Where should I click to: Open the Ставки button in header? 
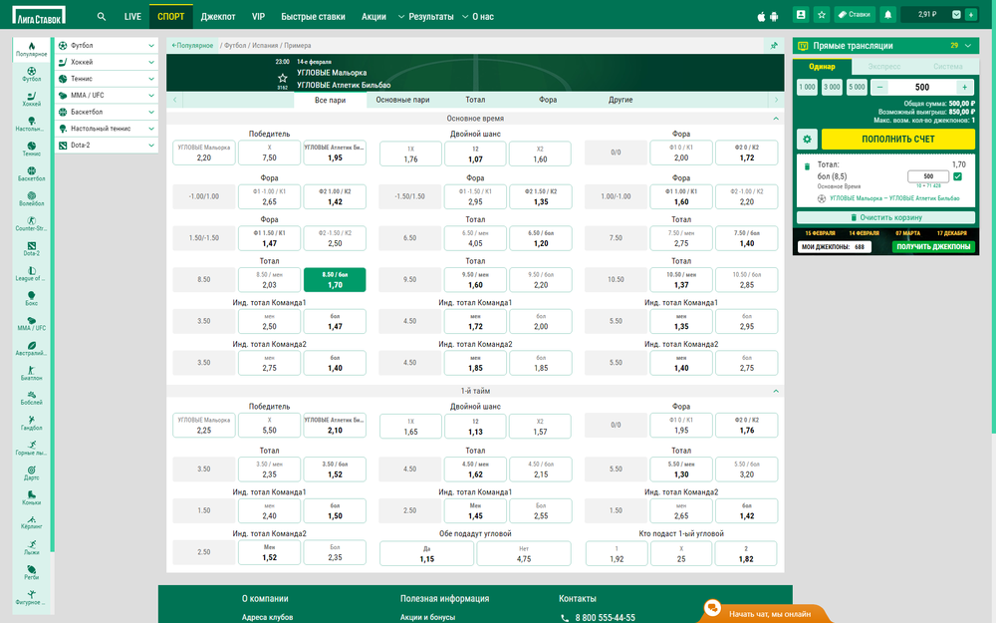[x=855, y=15]
